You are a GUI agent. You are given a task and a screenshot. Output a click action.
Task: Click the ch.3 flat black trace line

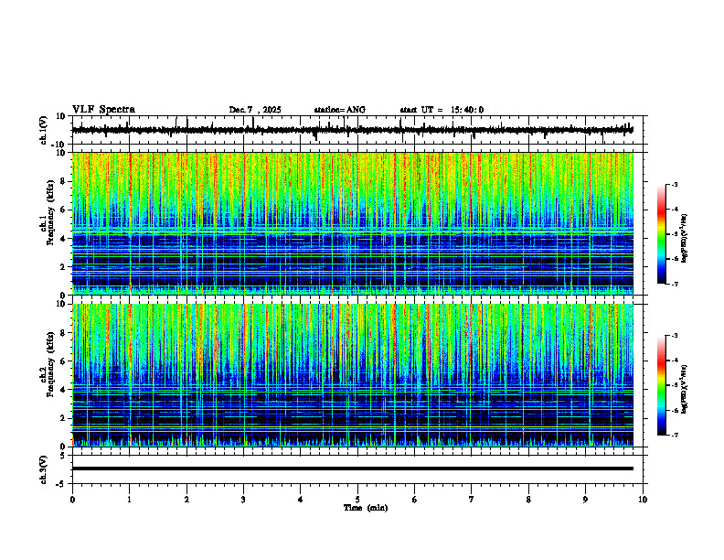pos(352,468)
